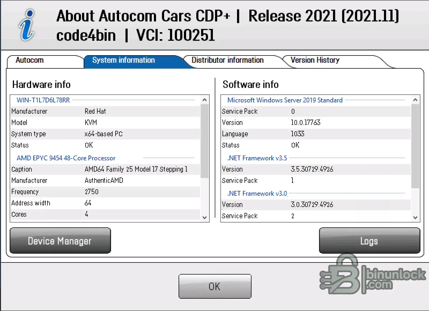Select the .NET Framework v3.0 header
Viewport: 429px width, 311px height.
257,193
